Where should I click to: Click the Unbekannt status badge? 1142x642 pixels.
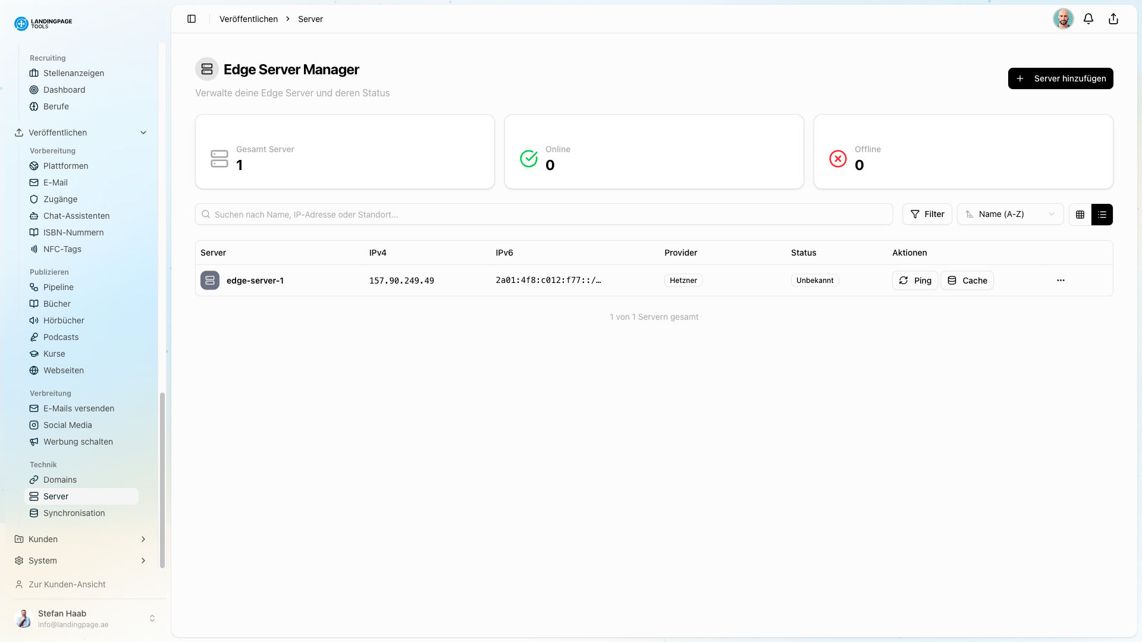815,280
